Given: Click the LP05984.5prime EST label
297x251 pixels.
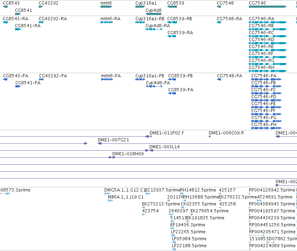Looking at the screenshot, I should (189, 239).
